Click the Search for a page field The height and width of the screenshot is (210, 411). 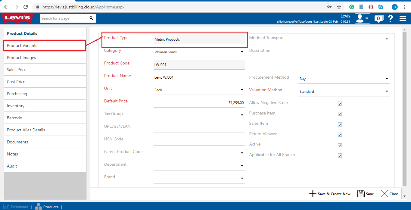(x=65, y=18)
